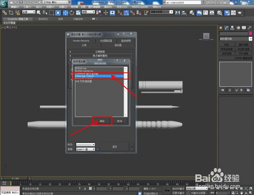Open render mode arrow beside 渲染 button
The height and width of the screenshot is (195, 254).
pyautogui.click(x=132, y=147)
